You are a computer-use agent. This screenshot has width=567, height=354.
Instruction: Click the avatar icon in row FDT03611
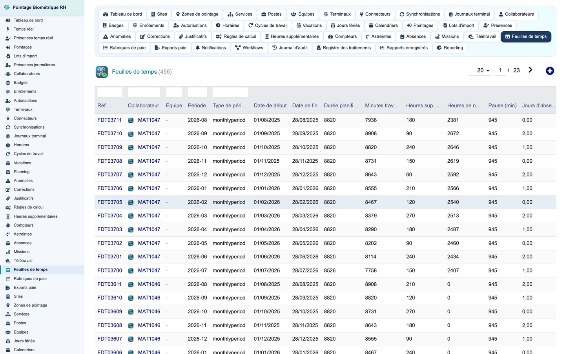[x=131, y=285]
